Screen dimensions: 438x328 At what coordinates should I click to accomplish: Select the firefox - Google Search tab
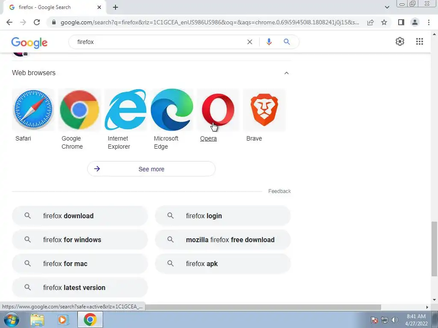(53, 7)
